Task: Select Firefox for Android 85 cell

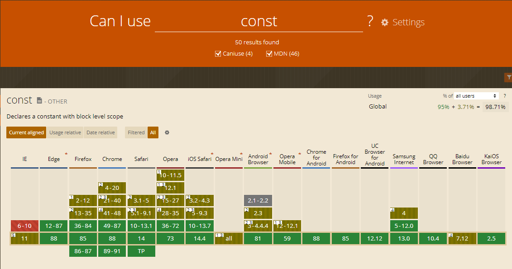Action: [345, 239]
